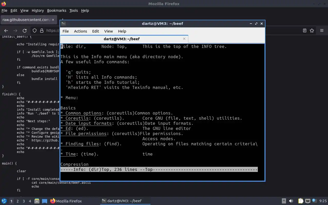Open terminal Help menu

point(122,31)
